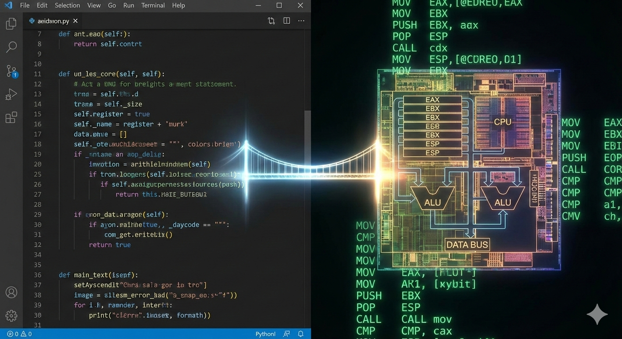Click the notifications bell in the status bar

click(x=300, y=334)
